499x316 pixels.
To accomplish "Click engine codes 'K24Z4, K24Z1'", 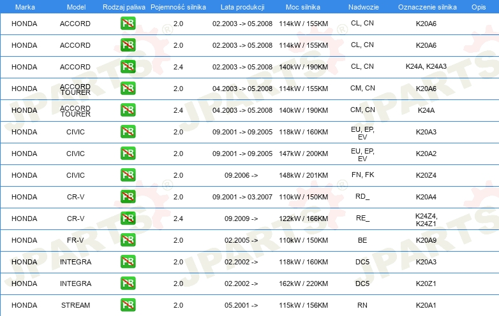I will [x=426, y=220].
